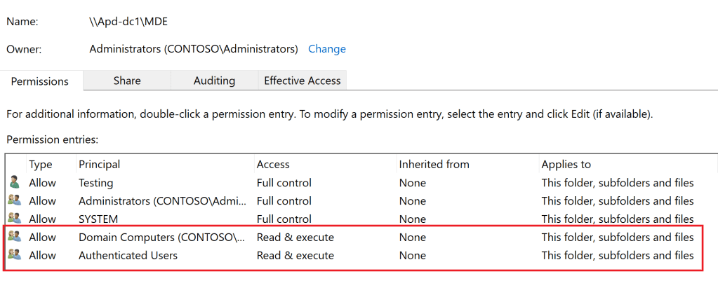Click the Inherited from column header
Viewport: 718px width, 281px height.
pos(434,165)
